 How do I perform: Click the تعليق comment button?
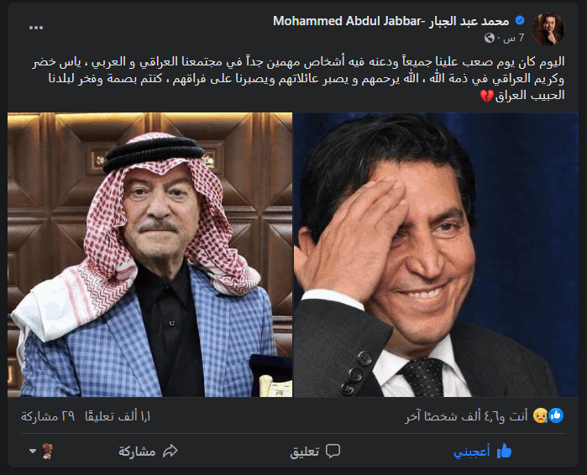(x=315, y=451)
